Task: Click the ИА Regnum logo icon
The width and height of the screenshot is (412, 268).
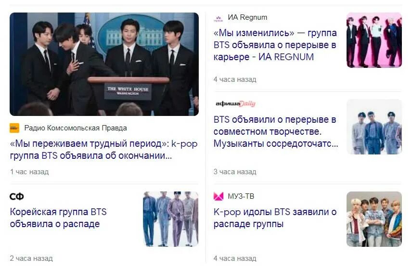Action: coord(219,18)
